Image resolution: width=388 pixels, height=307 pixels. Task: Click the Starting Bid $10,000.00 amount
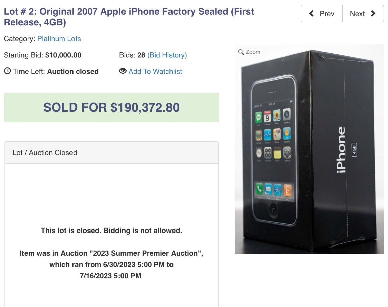pos(63,55)
